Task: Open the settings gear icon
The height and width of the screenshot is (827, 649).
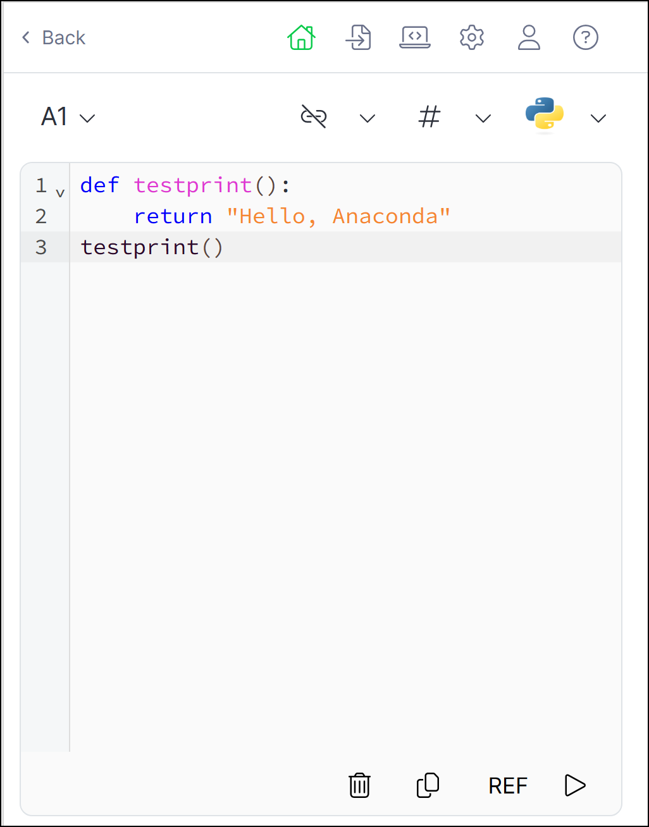Action: pyautogui.click(x=472, y=37)
